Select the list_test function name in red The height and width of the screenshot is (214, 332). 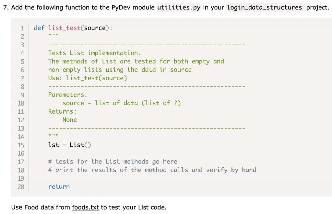[64, 28]
